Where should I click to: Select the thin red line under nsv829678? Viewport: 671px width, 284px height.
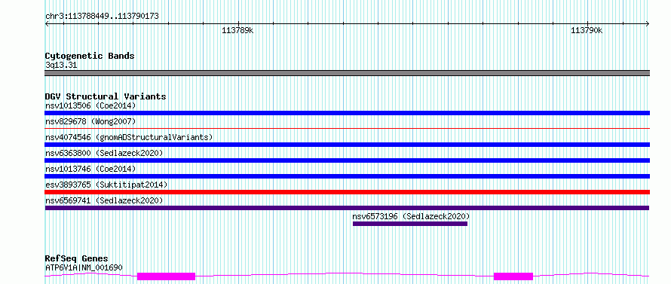click(347, 128)
